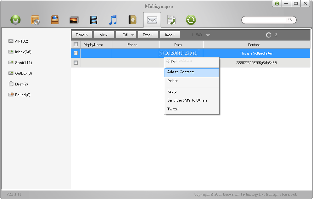Click the View toolbar button
Image resolution: width=313 pixels, height=199 pixels.
pos(103,35)
